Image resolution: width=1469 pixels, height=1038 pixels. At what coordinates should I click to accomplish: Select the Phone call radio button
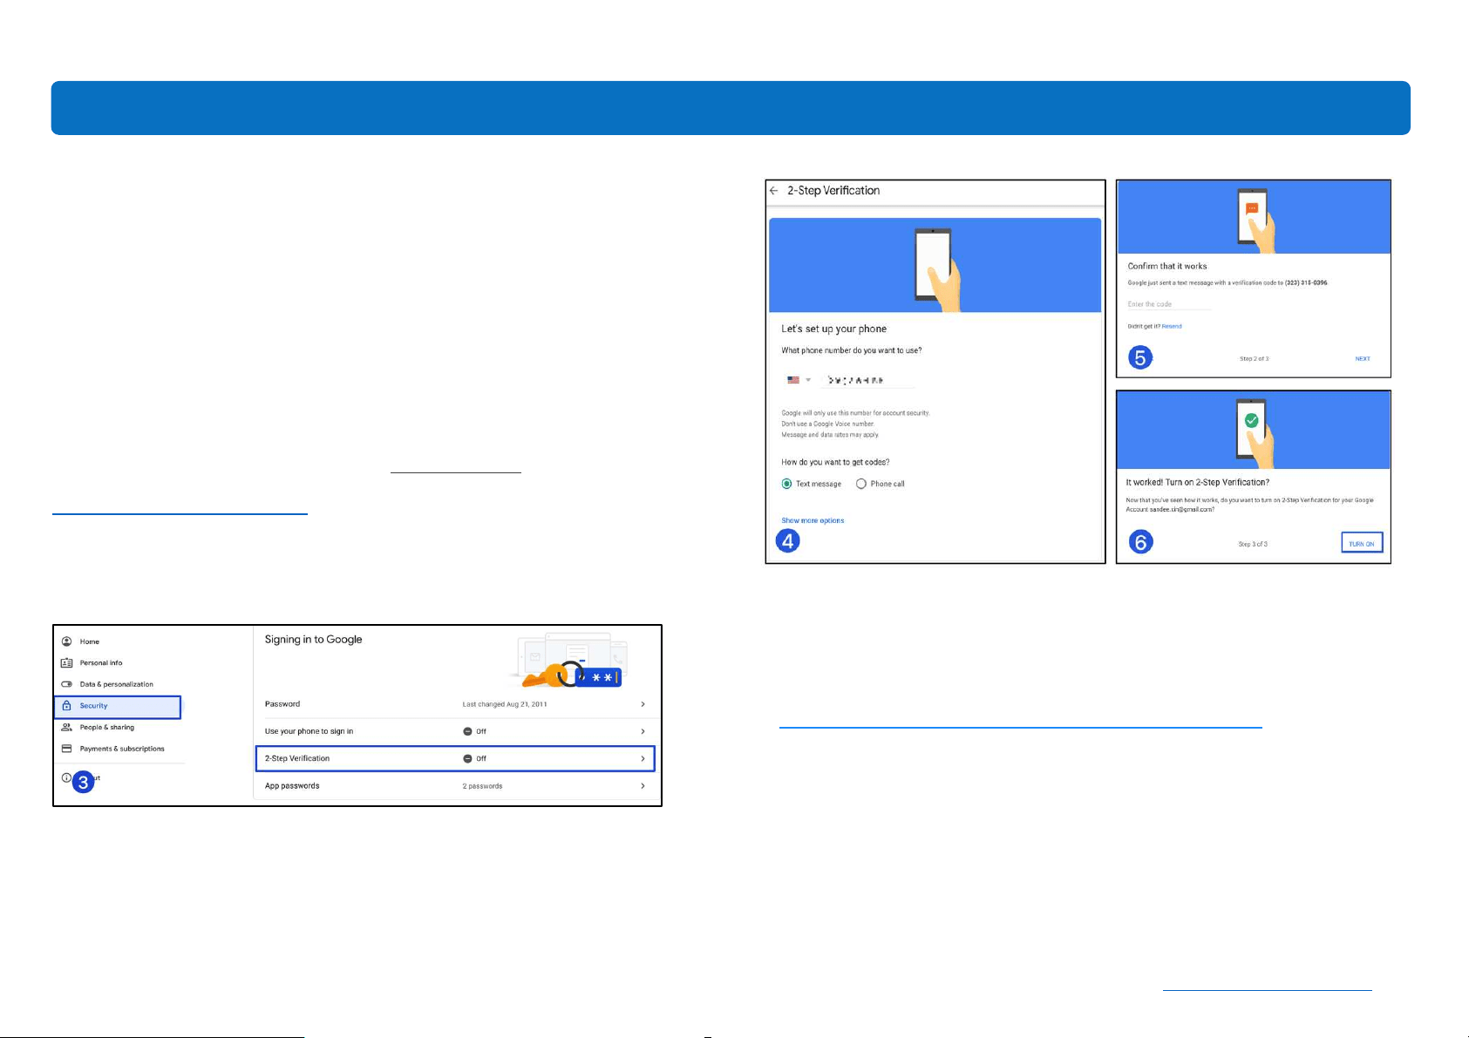pyautogui.click(x=861, y=484)
